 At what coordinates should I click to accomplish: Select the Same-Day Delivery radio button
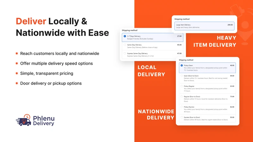point(125,45)
